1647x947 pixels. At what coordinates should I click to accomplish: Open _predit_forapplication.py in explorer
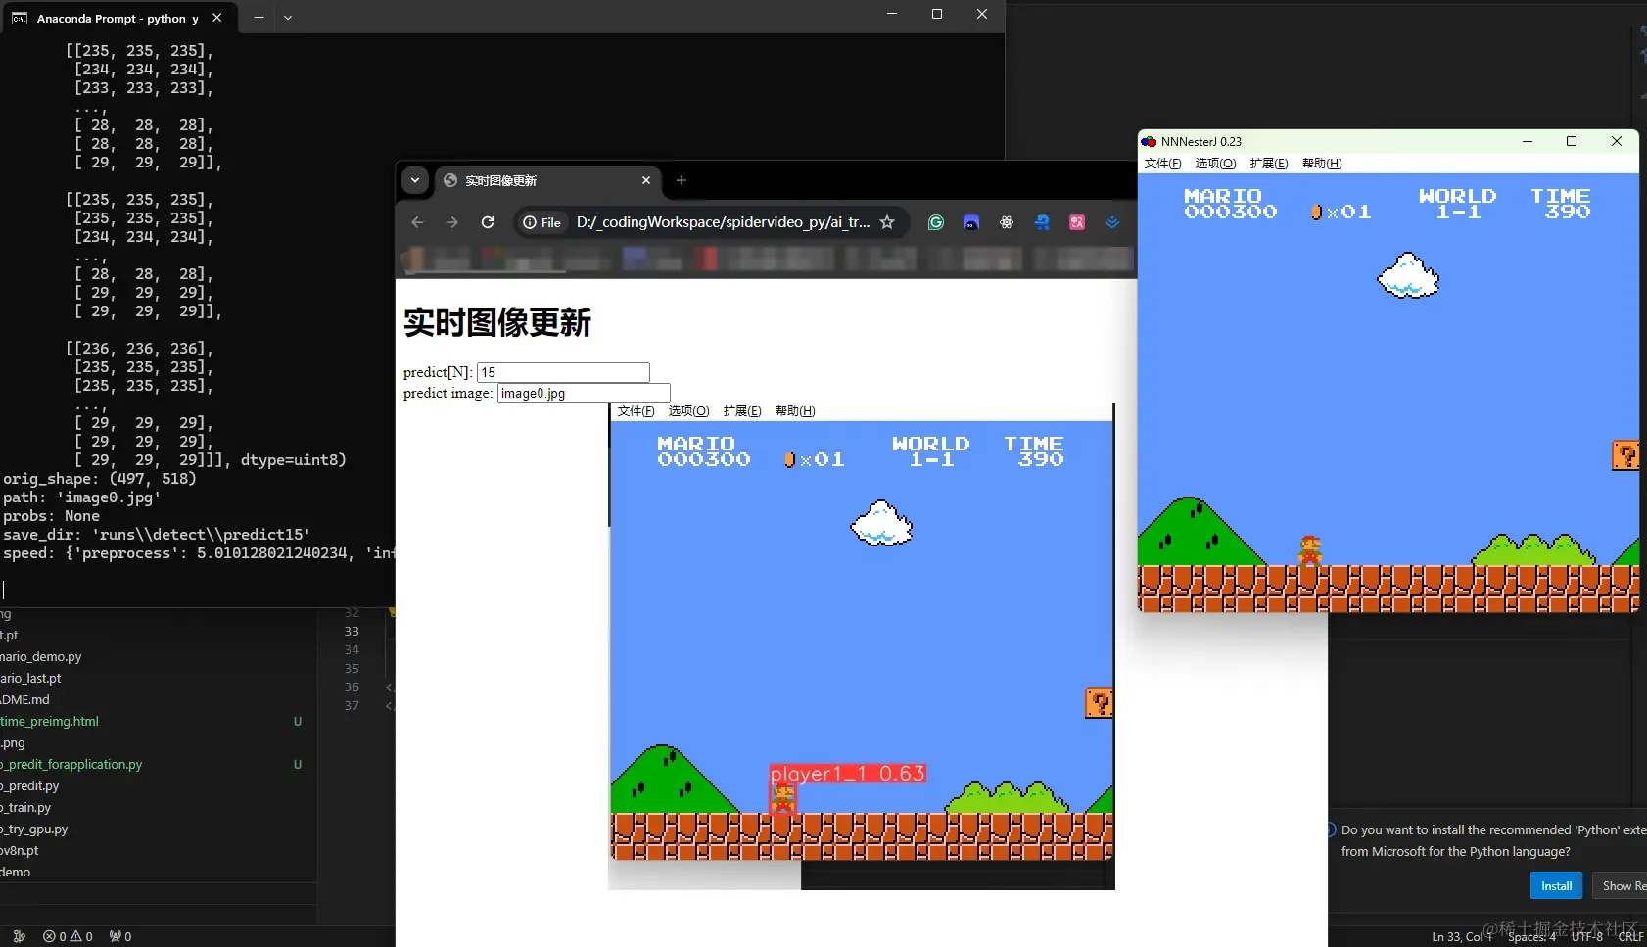pyautogui.click(x=71, y=764)
